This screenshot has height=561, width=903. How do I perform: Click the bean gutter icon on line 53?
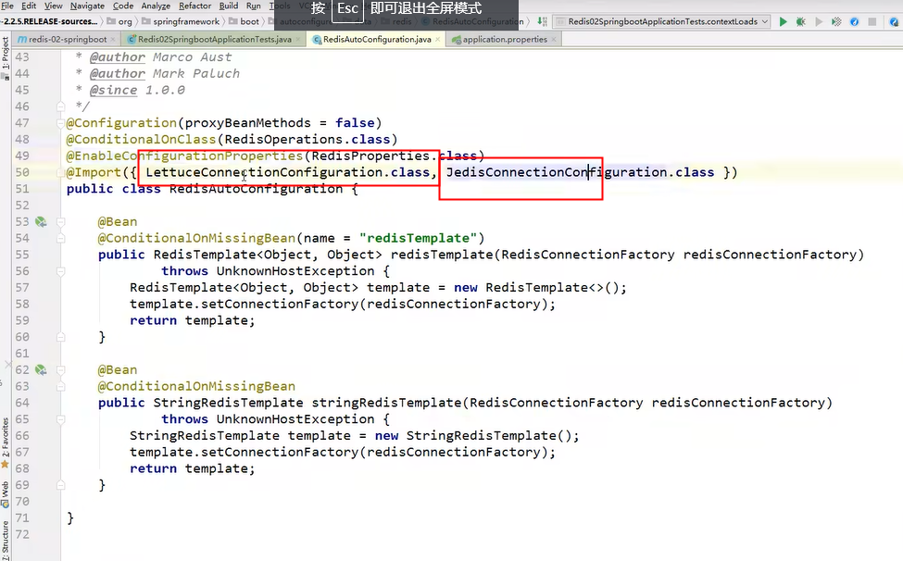41,221
